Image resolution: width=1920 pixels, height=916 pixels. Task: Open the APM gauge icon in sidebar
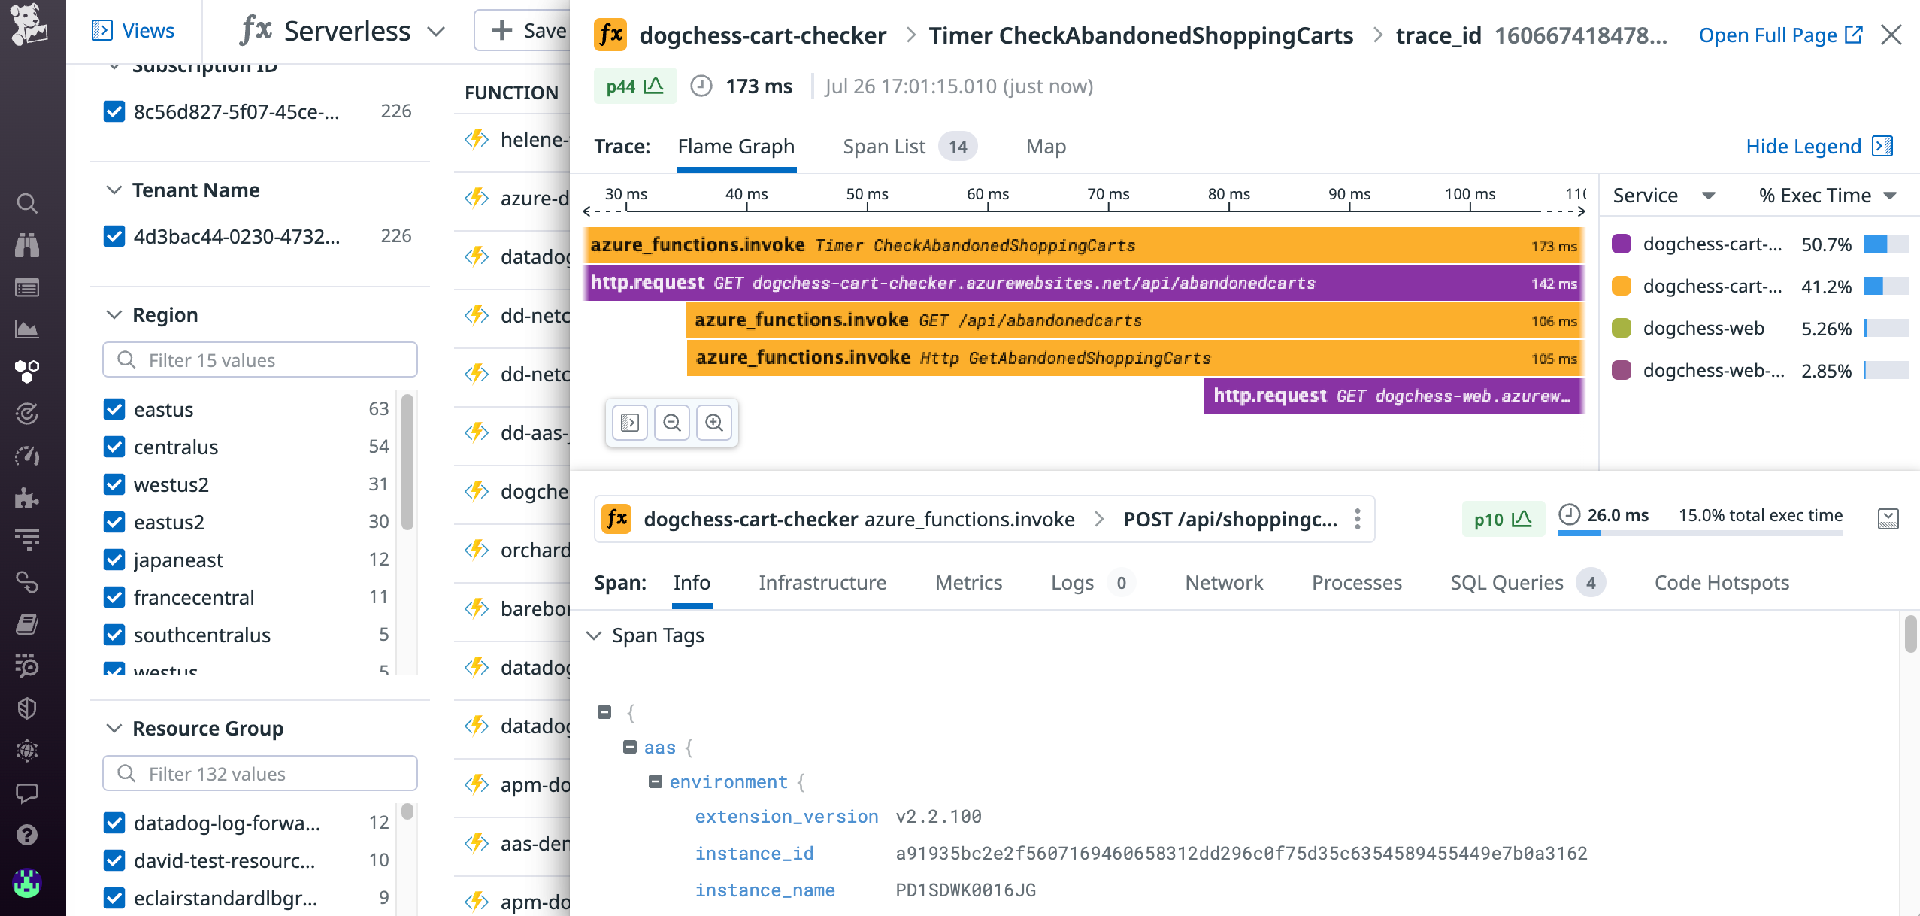pos(27,456)
